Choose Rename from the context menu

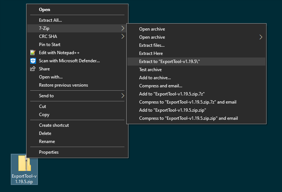tap(47, 142)
